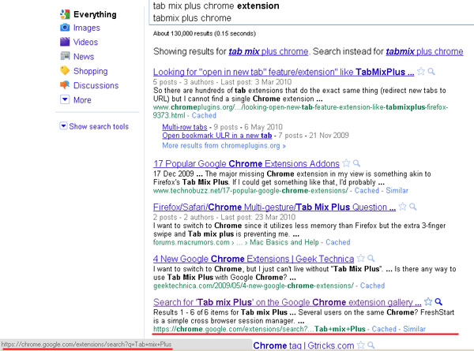Screen dimensions: 474x351
Task: Star the 'Looking for open in new tab' result
Action: [421, 72]
